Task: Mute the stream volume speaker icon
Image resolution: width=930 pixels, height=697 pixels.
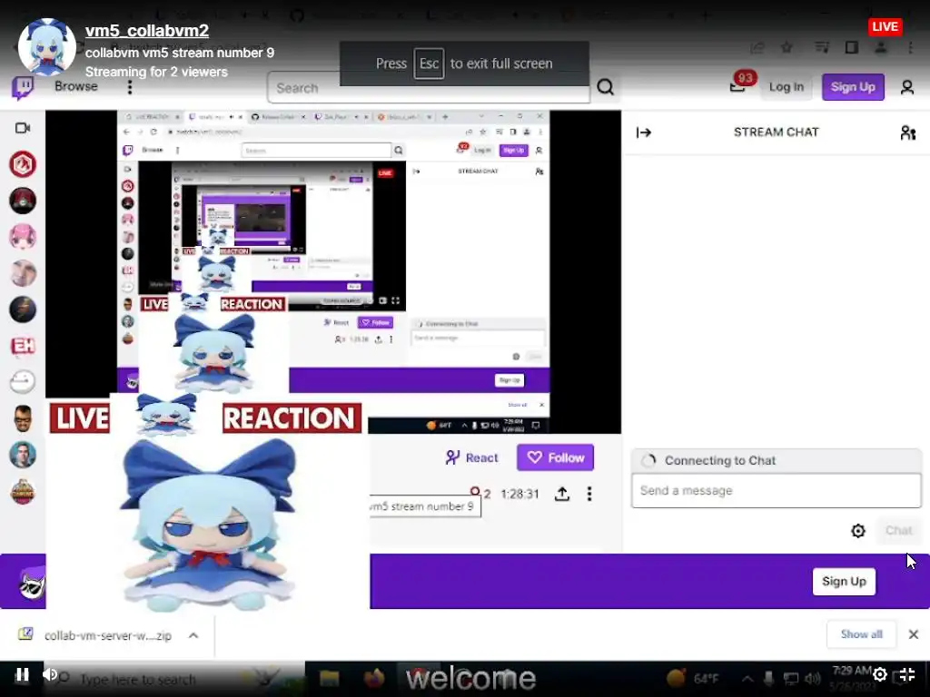Action: pyautogui.click(x=51, y=674)
